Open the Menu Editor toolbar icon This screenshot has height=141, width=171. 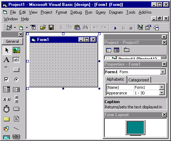[x=33, y=27]
